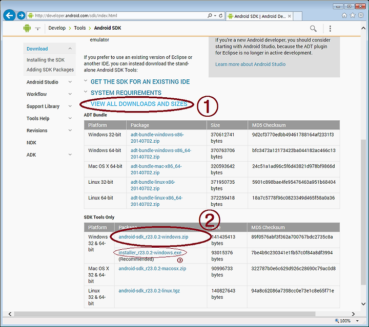Toggle VIEW ALL DOWNLOADS AND SIZES section
369x327 pixels.
tap(139, 104)
